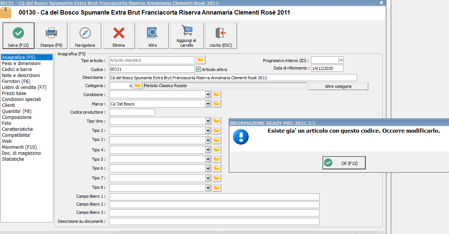The height and width of the screenshot is (234, 449).
Task: Expand the Tipo 6 dropdown
Action: (x=208, y=168)
